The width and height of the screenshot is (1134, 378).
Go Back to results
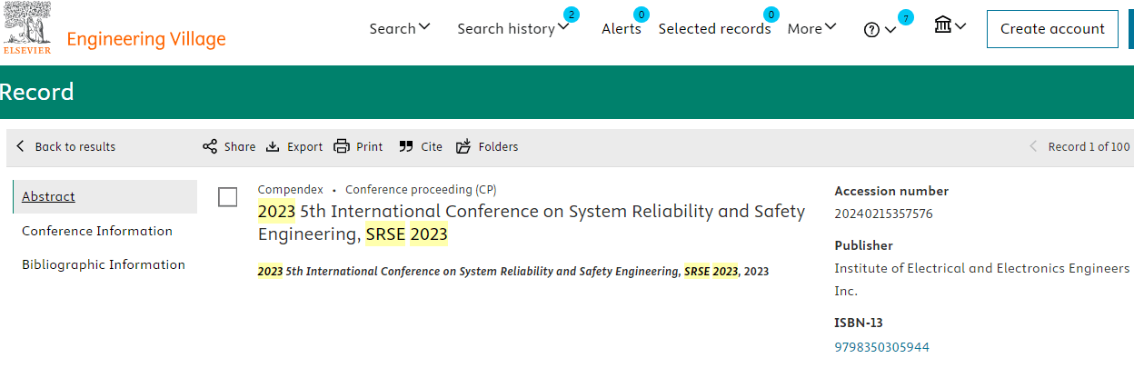click(x=75, y=146)
